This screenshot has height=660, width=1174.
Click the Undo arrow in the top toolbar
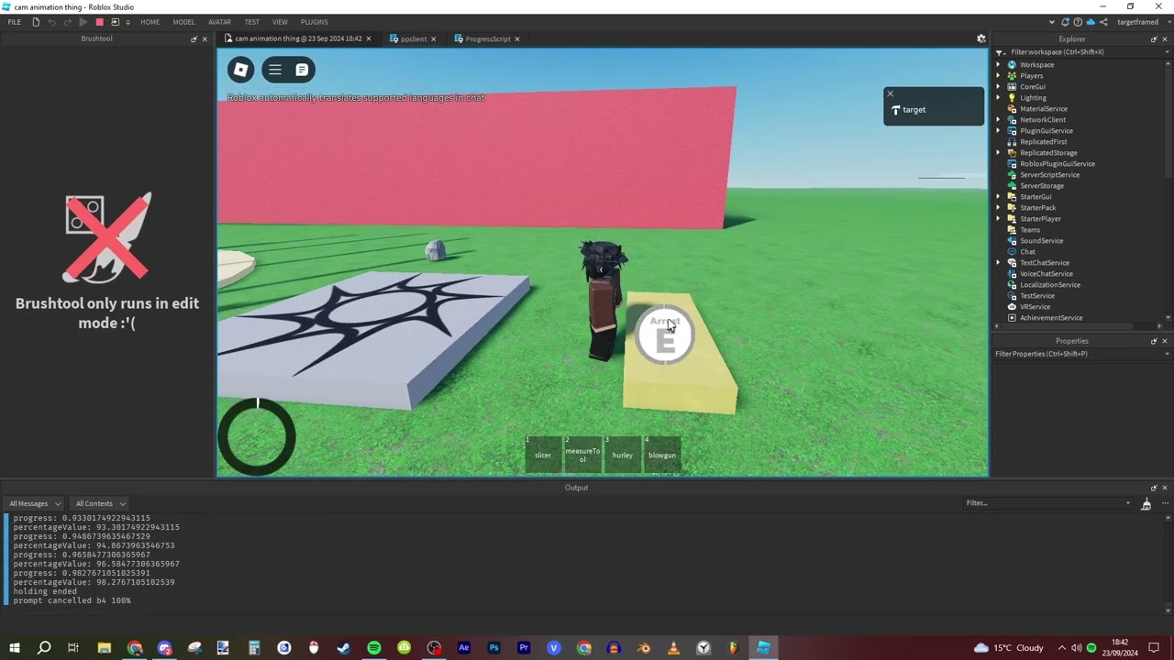pyautogui.click(x=51, y=22)
